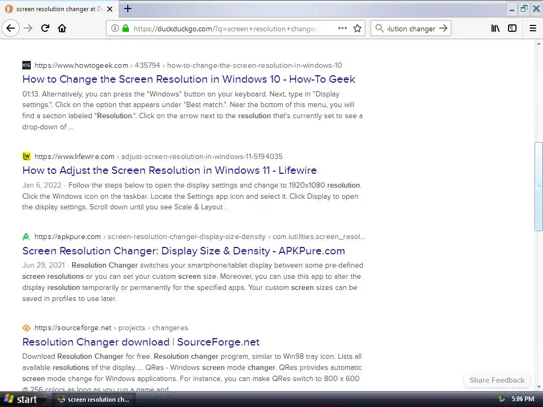Click the system tray network icon
The height and width of the screenshot is (407, 543).
[501, 399]
